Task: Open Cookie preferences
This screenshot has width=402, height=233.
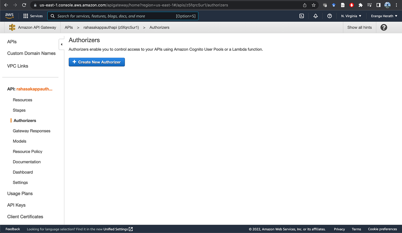Action: 382,229
